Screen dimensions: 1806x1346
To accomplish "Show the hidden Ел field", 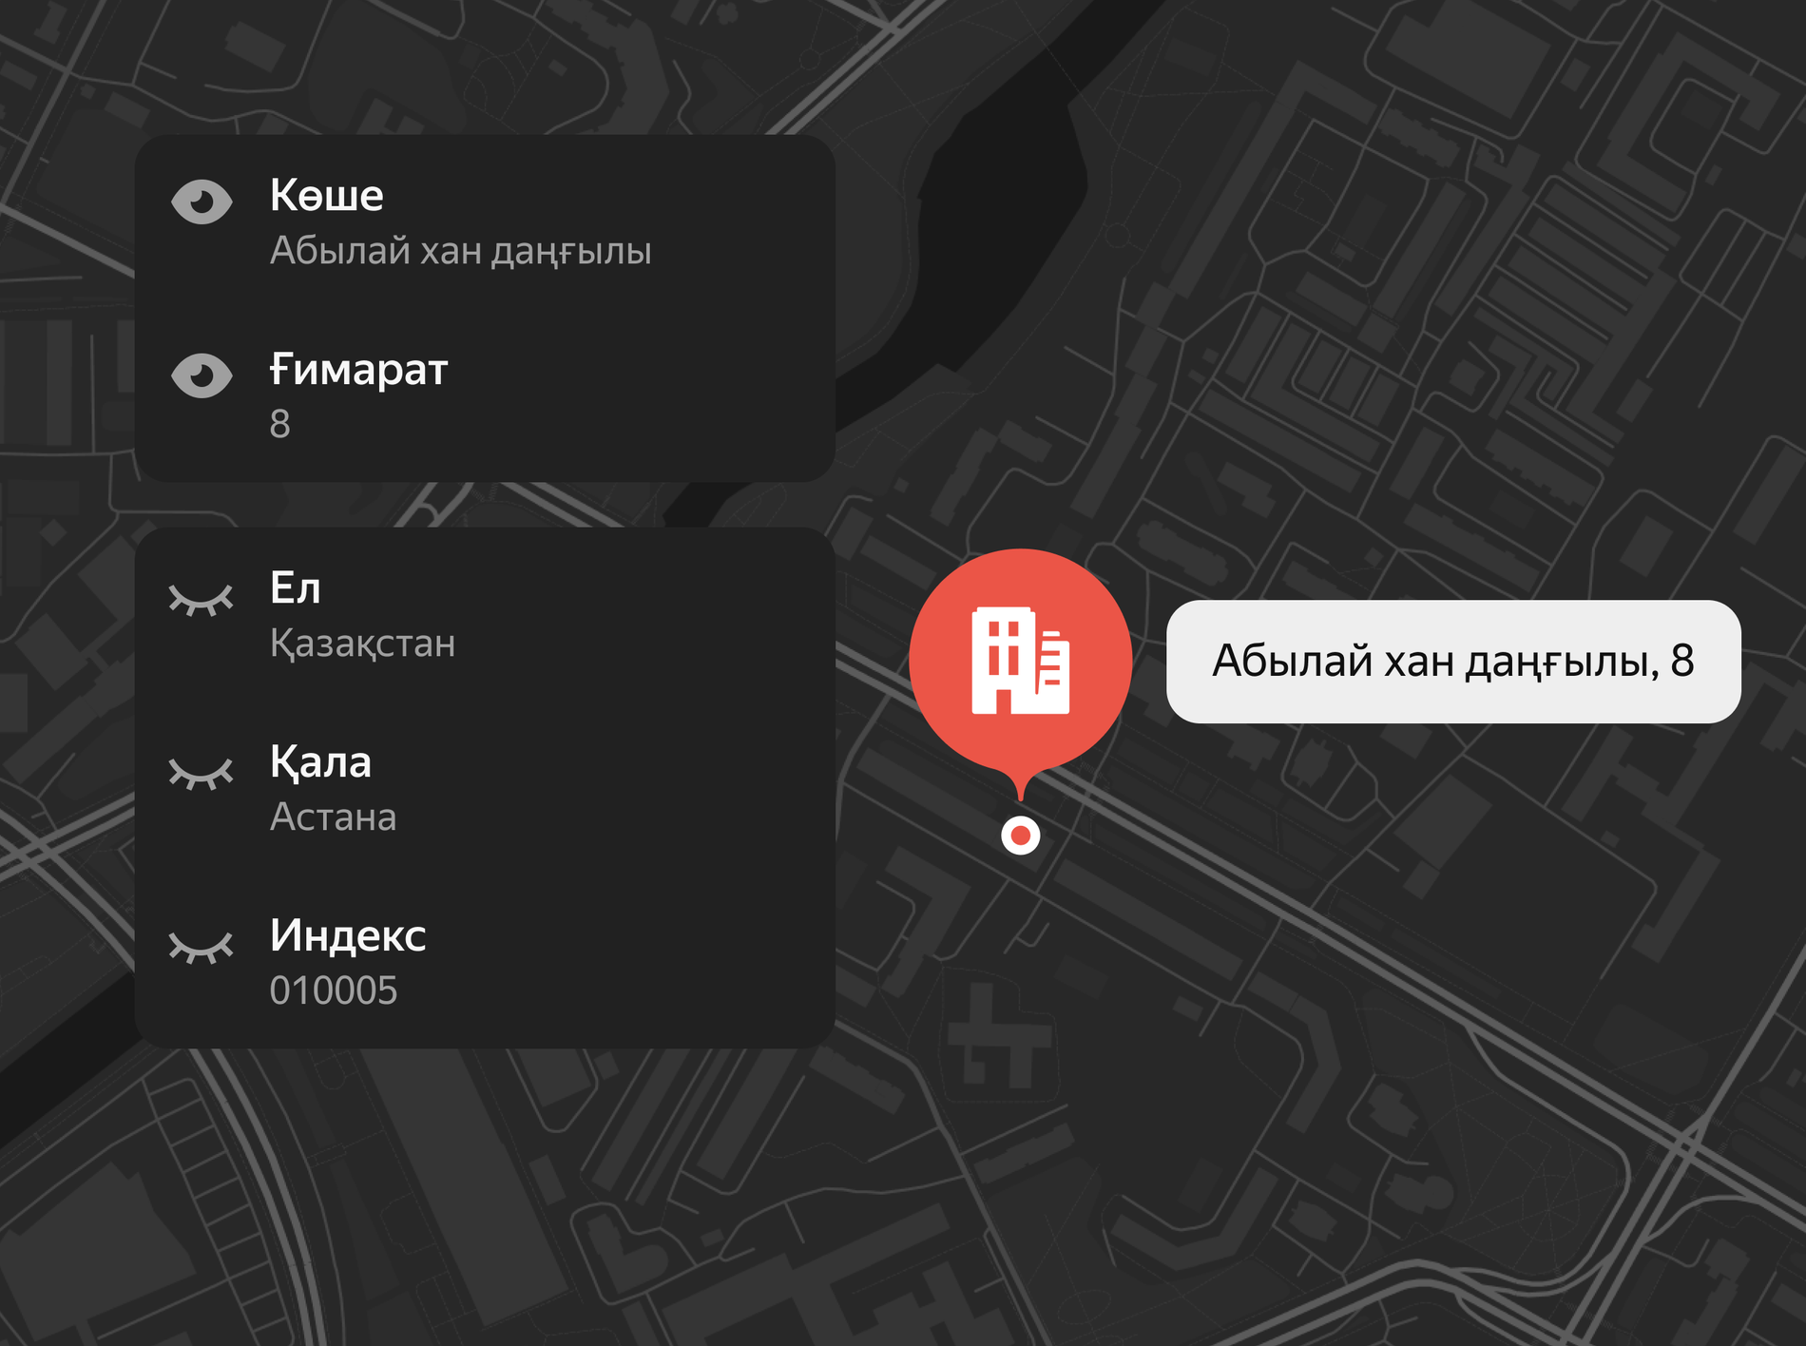I will pos(201,601).
